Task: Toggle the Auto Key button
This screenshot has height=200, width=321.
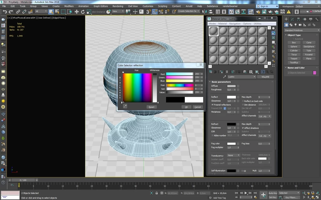Action: 273,193
